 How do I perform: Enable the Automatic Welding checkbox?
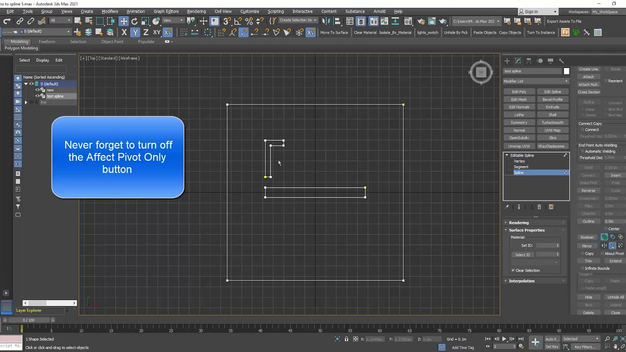point(582,152)
